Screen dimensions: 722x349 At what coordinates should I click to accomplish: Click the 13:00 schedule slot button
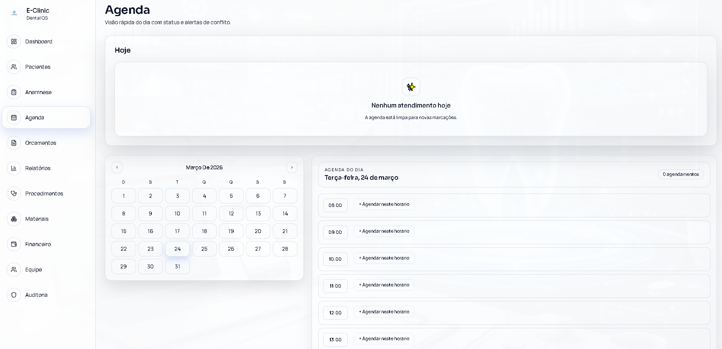pyautogui.click(x=384, y=339)
